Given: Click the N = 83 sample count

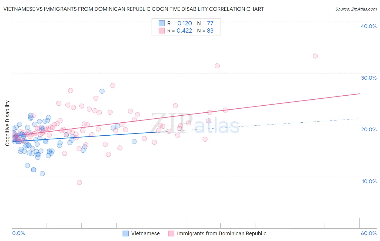Looking at the screenshot, I should click(205, 31).
